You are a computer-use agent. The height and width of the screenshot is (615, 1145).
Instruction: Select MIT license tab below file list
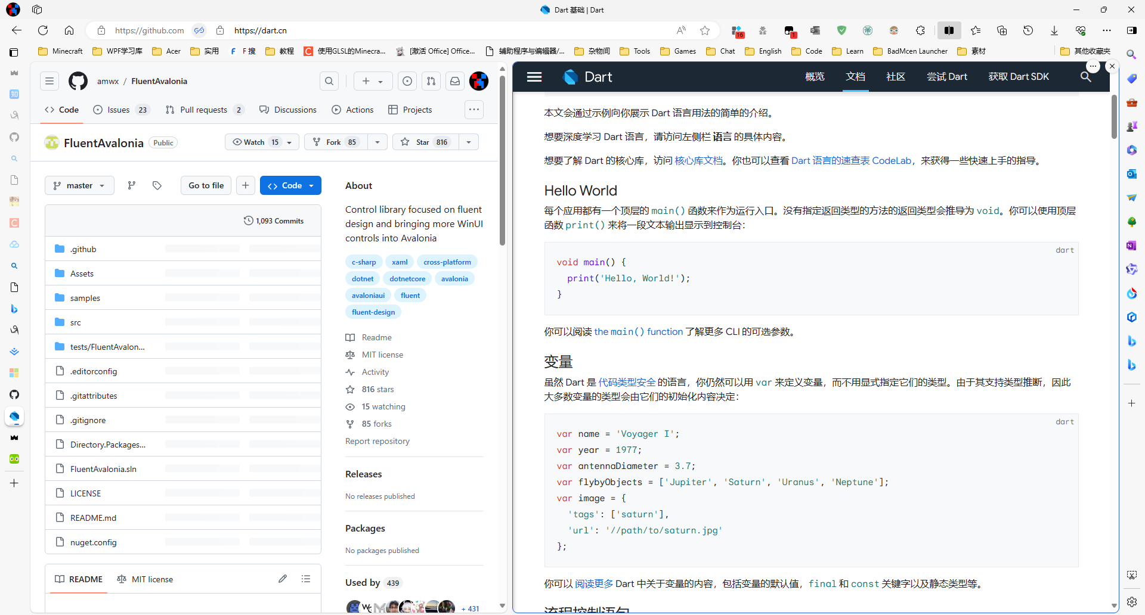point(146,579)
